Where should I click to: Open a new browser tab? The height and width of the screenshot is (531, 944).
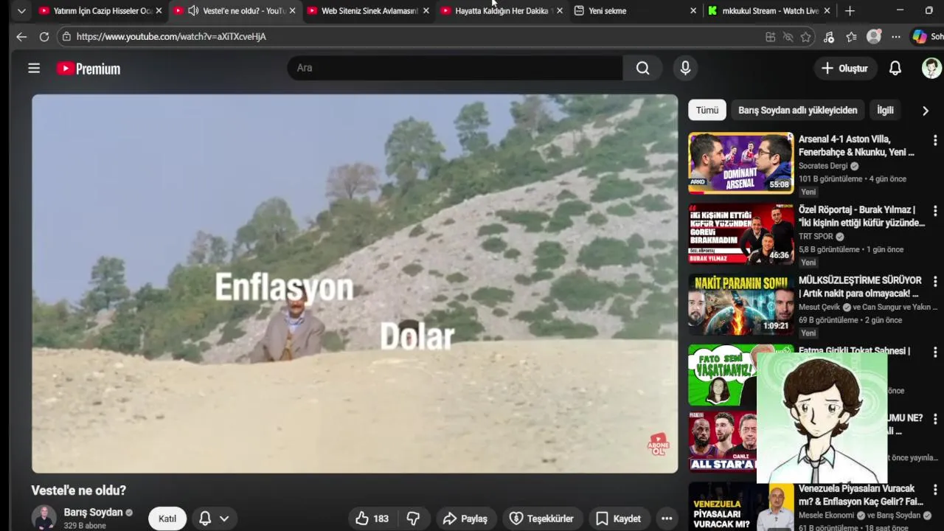coord(850,11)
